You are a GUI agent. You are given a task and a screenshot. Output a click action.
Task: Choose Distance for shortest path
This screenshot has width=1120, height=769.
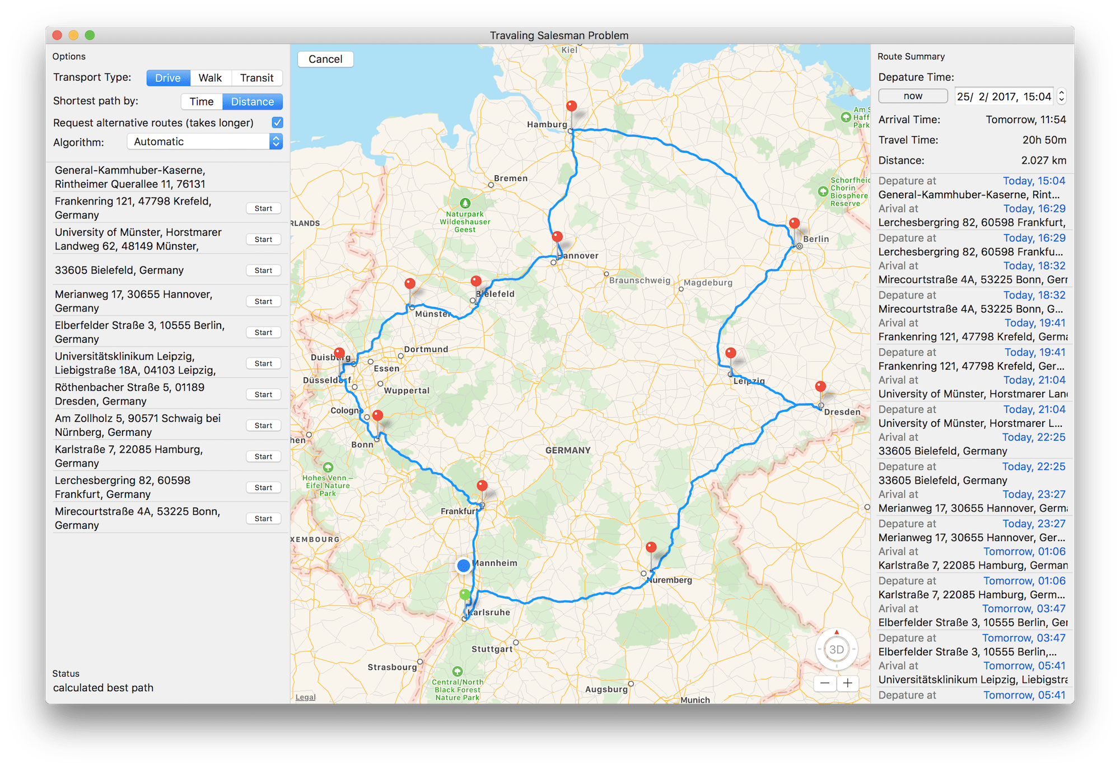pos(253,101)
